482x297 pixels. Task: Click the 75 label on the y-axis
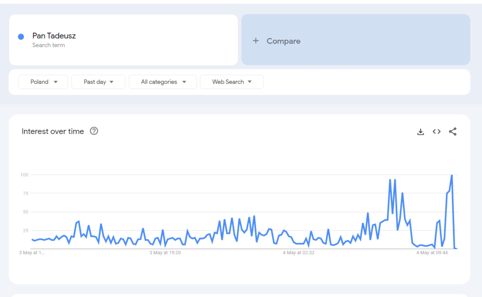coord(26,193)
